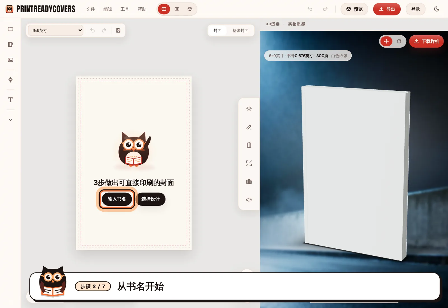Image resolution: width=448 pixels, height=308 pixels.
Task: Open the 文件 menu
Action: [x=90, y=9]
